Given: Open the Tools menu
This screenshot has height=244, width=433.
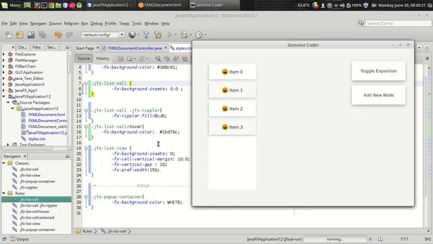Looking at the screenshot, I should pos(137,24).
